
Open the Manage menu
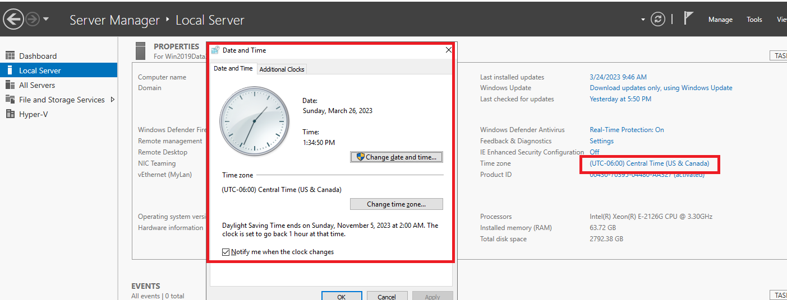click(x=720, y=20)
